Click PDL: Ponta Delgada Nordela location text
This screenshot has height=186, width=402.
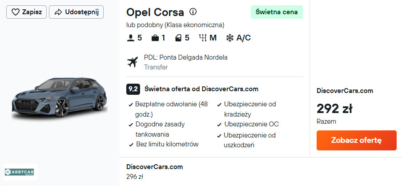coord(185,57)
